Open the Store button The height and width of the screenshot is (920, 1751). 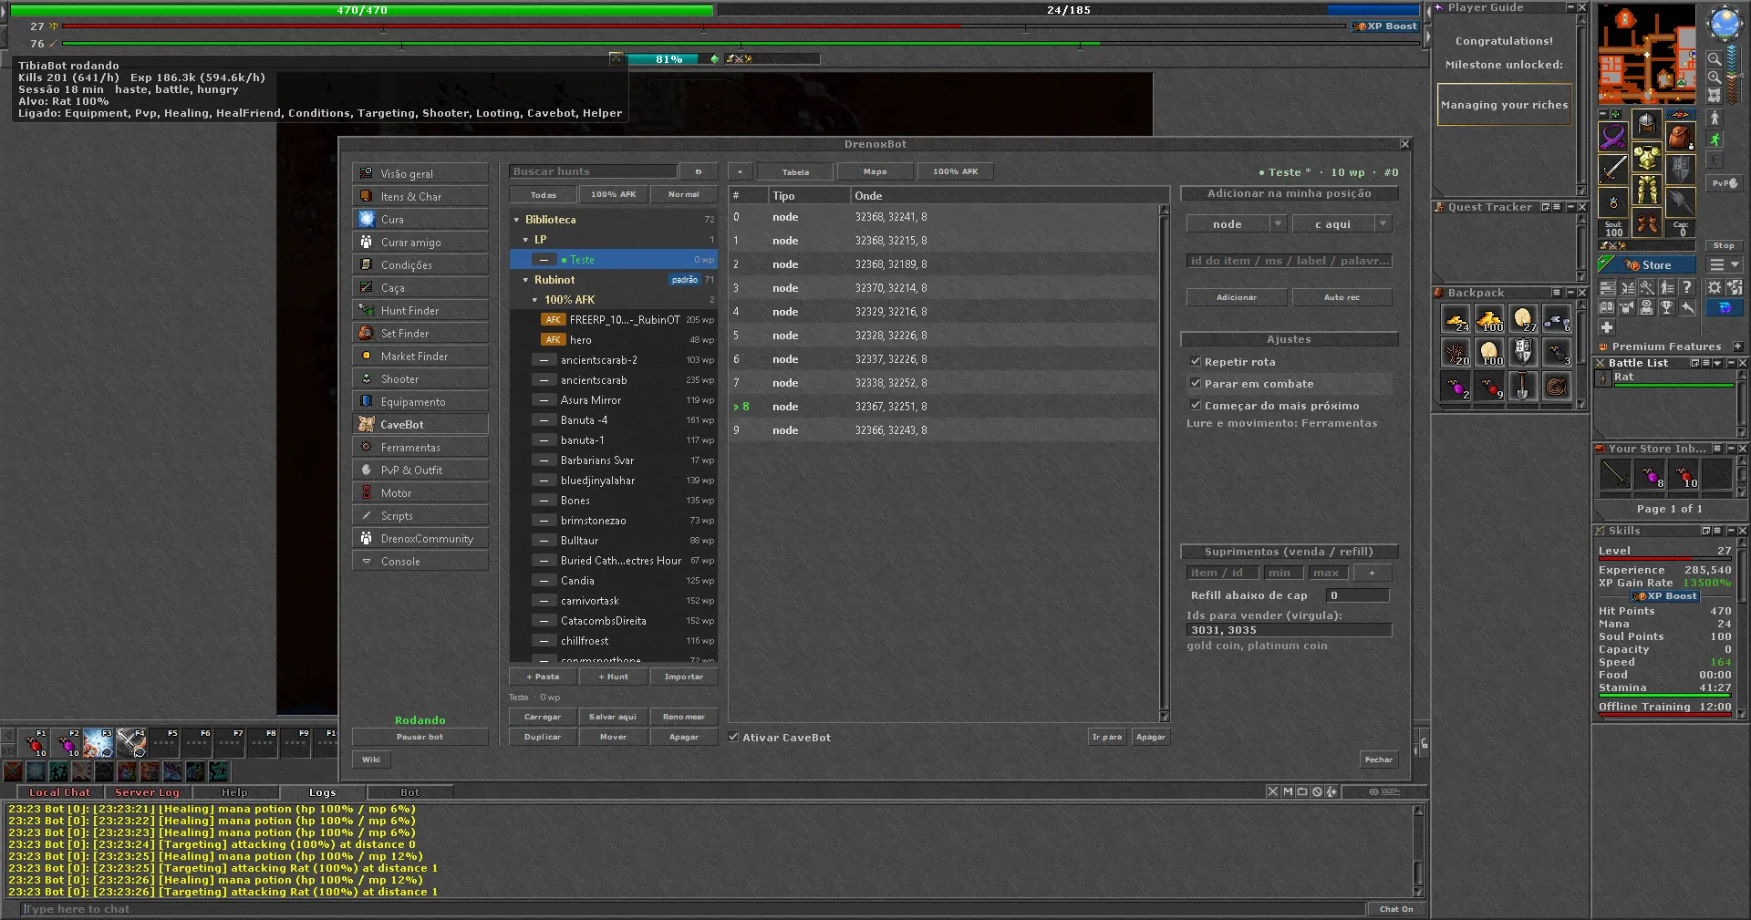[1648, 265]
